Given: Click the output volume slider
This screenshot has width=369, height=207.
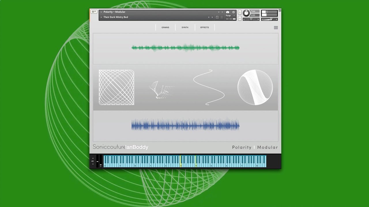Looking at the screenshot, I should tap(270, 19).
